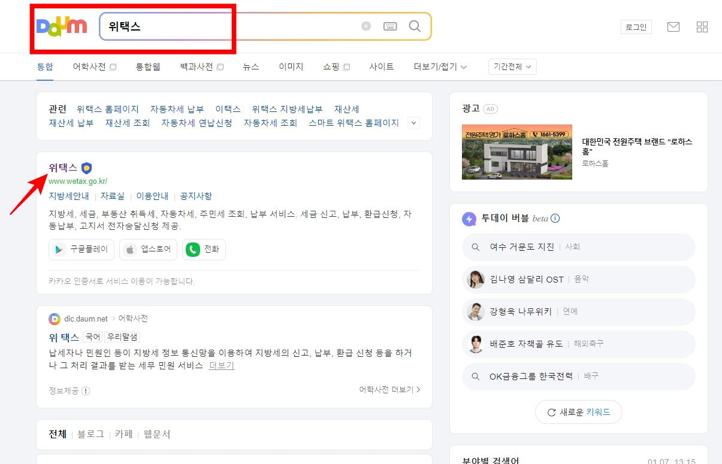Viewport: 722px width, 464px height.
Task: Click the Daum logo
Action: (x=62, y=27)
